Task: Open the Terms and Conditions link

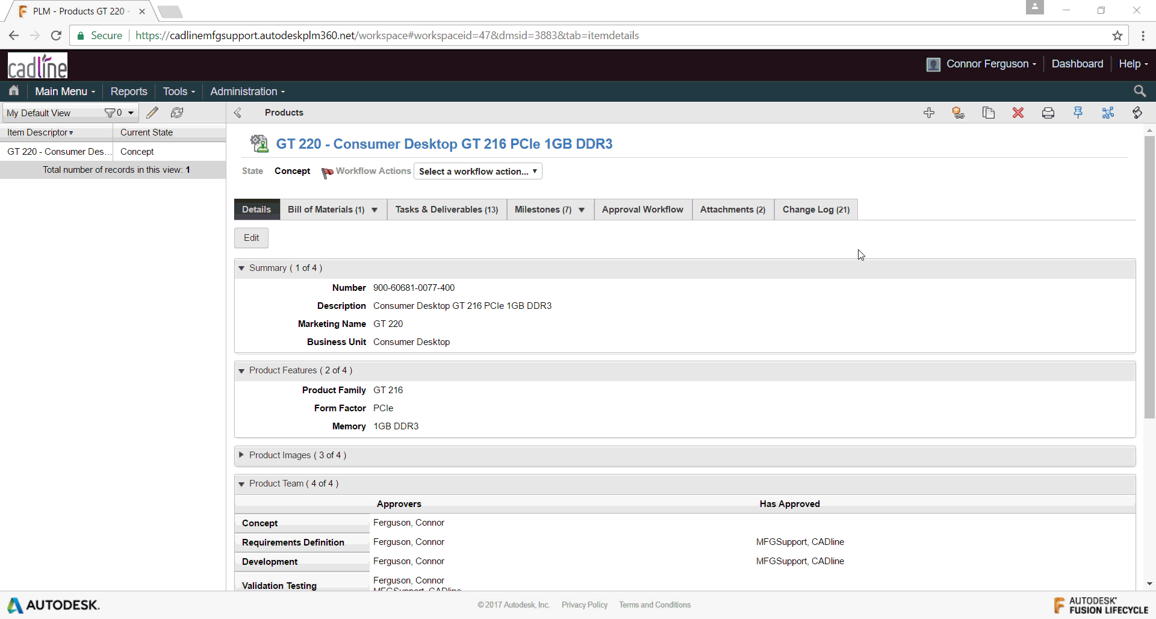Action: 654,605
